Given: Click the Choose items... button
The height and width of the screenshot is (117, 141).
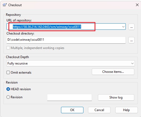Looking at the screenshot, I should point(113,72).
